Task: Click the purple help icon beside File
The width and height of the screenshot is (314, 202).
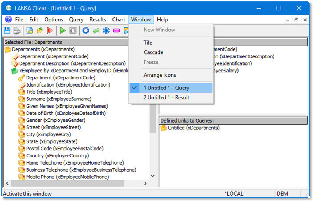Action: tap(9, 20)
